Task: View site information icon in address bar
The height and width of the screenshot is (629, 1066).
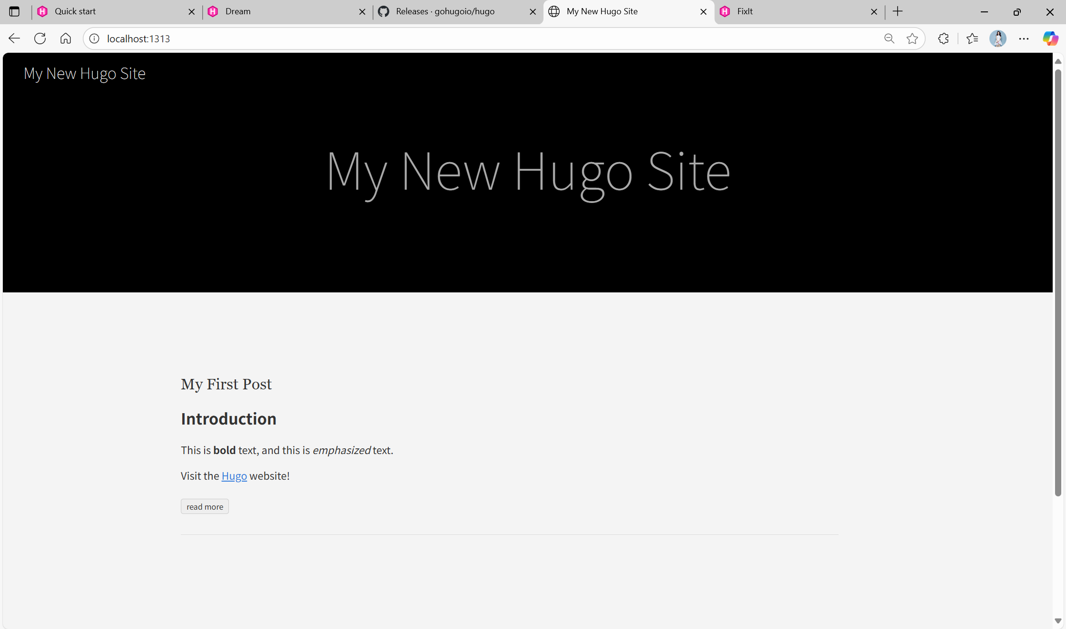Action: [x=94, y=39]
